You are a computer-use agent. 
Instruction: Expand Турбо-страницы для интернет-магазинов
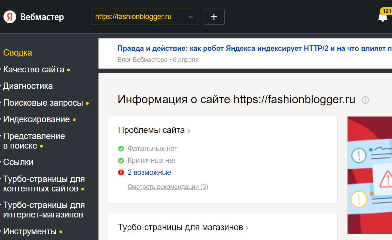(x=44, y=210)
